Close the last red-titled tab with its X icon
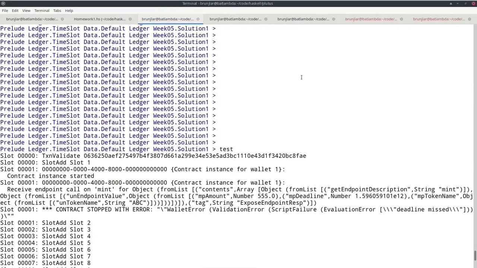This screenshot has height=268, width=477. (469, 19)
